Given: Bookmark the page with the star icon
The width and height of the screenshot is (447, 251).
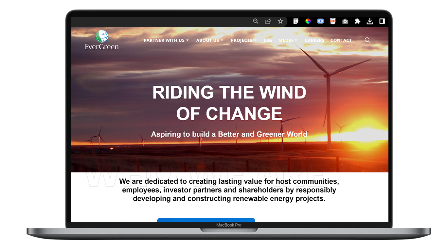Looking at the screenshot, I should point(280,21).
